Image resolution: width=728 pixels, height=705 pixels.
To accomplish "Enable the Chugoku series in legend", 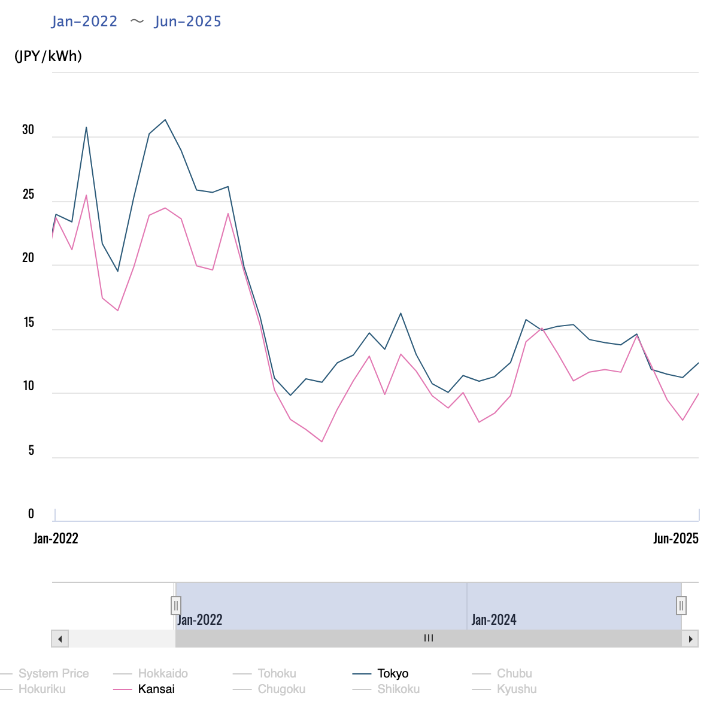I will (281, 689).
